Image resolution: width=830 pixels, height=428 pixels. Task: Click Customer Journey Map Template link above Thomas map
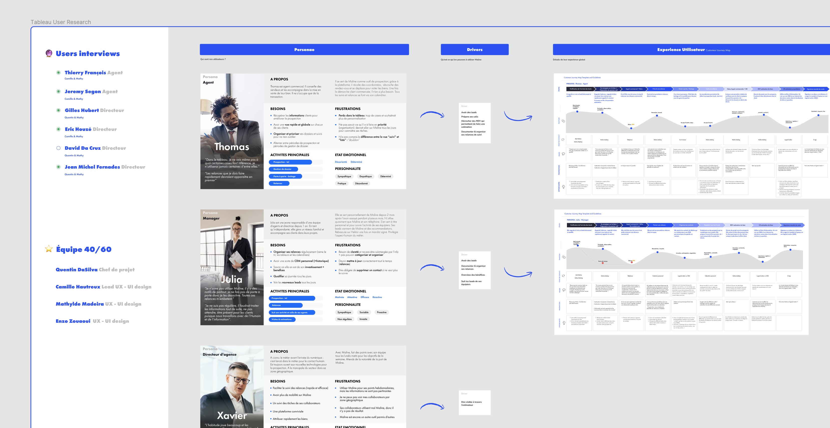pyautogui.click(x=582, y=78)
